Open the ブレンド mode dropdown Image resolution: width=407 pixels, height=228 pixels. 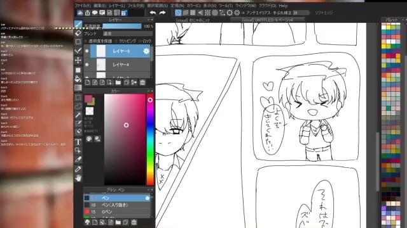(127, 34)
